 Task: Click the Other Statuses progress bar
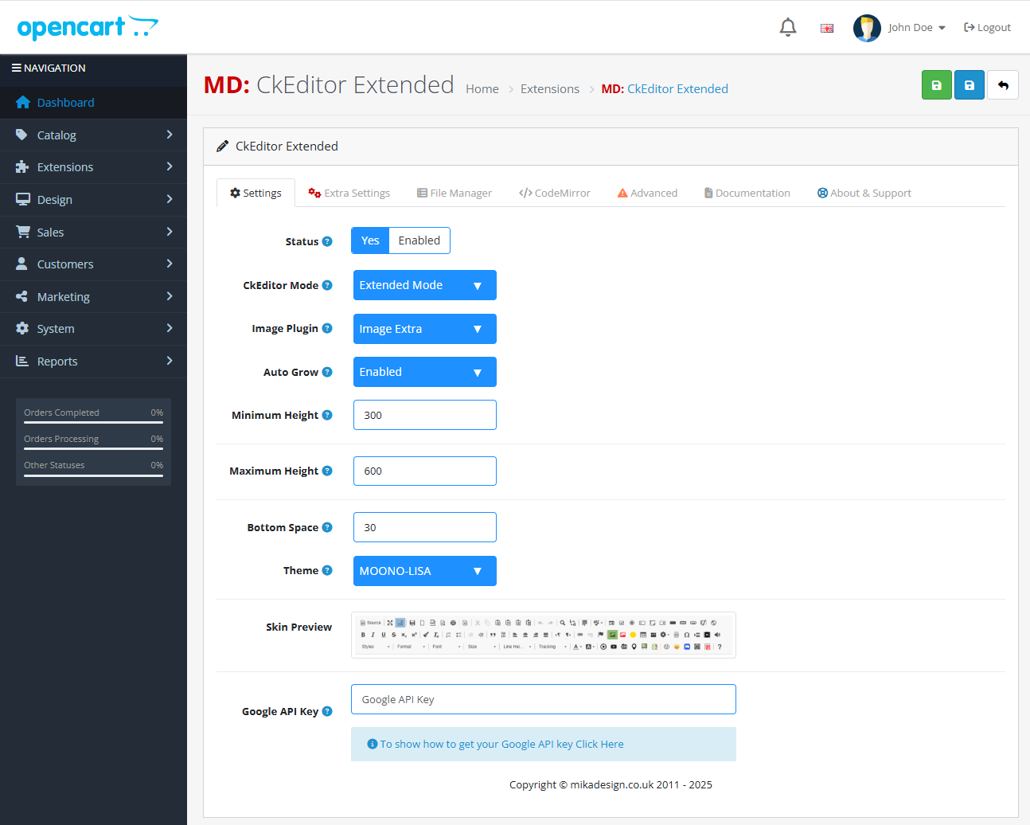coord(93,475)
